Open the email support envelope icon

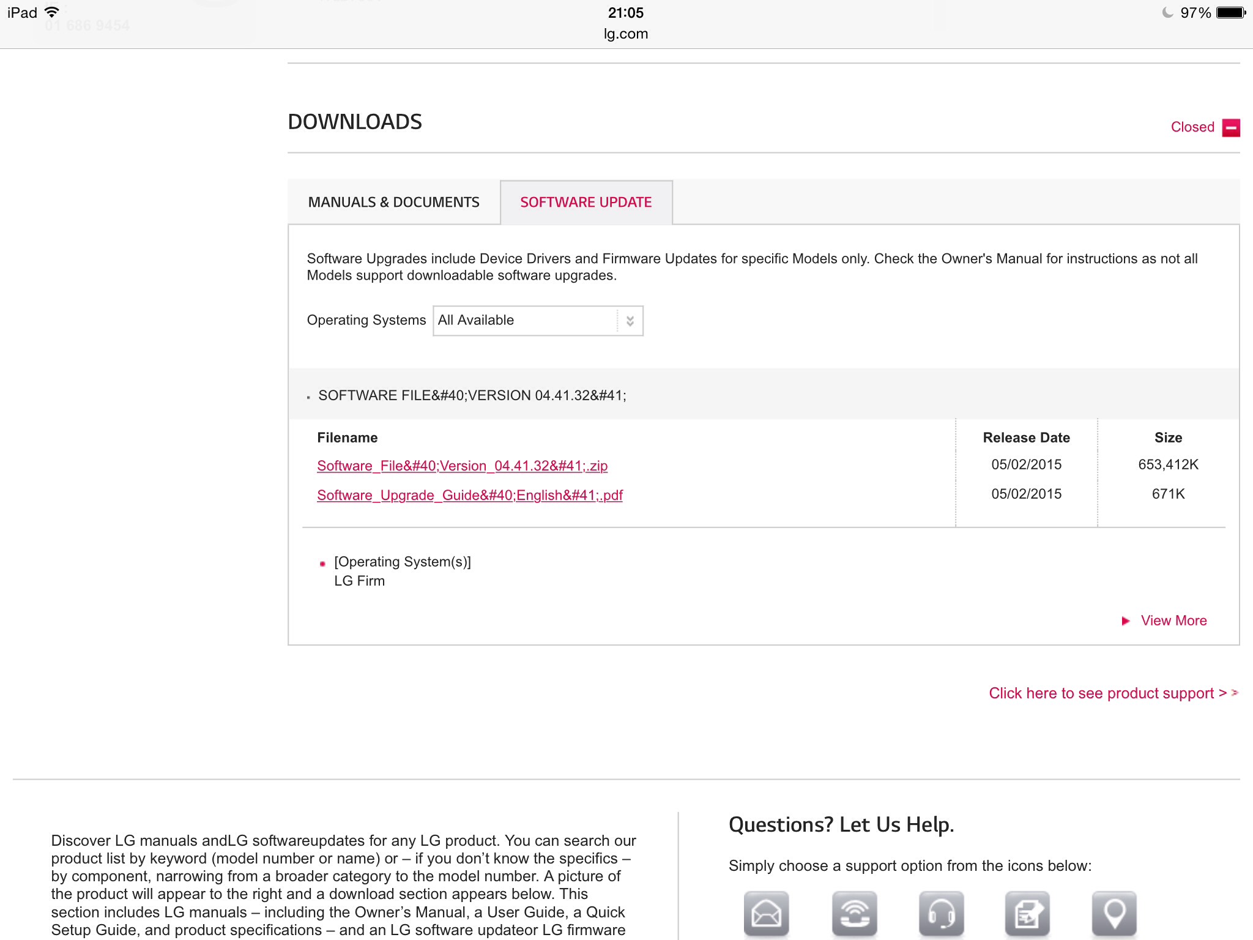tap(766, 914)
